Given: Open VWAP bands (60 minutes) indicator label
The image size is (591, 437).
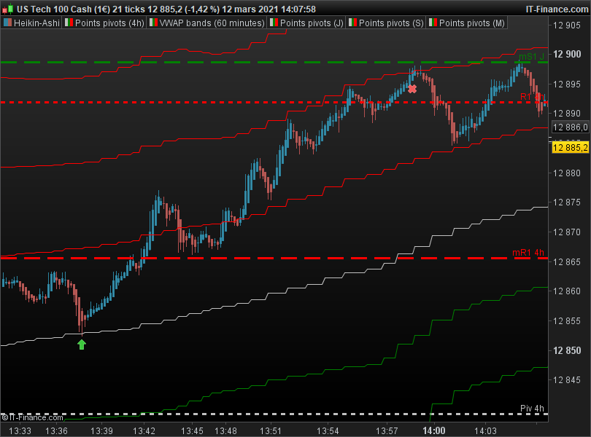Looking at the screenshot, I should 212,23.
